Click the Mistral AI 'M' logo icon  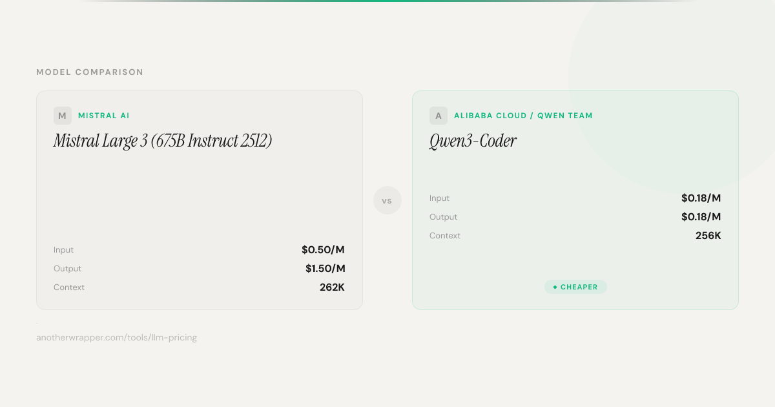62,116
